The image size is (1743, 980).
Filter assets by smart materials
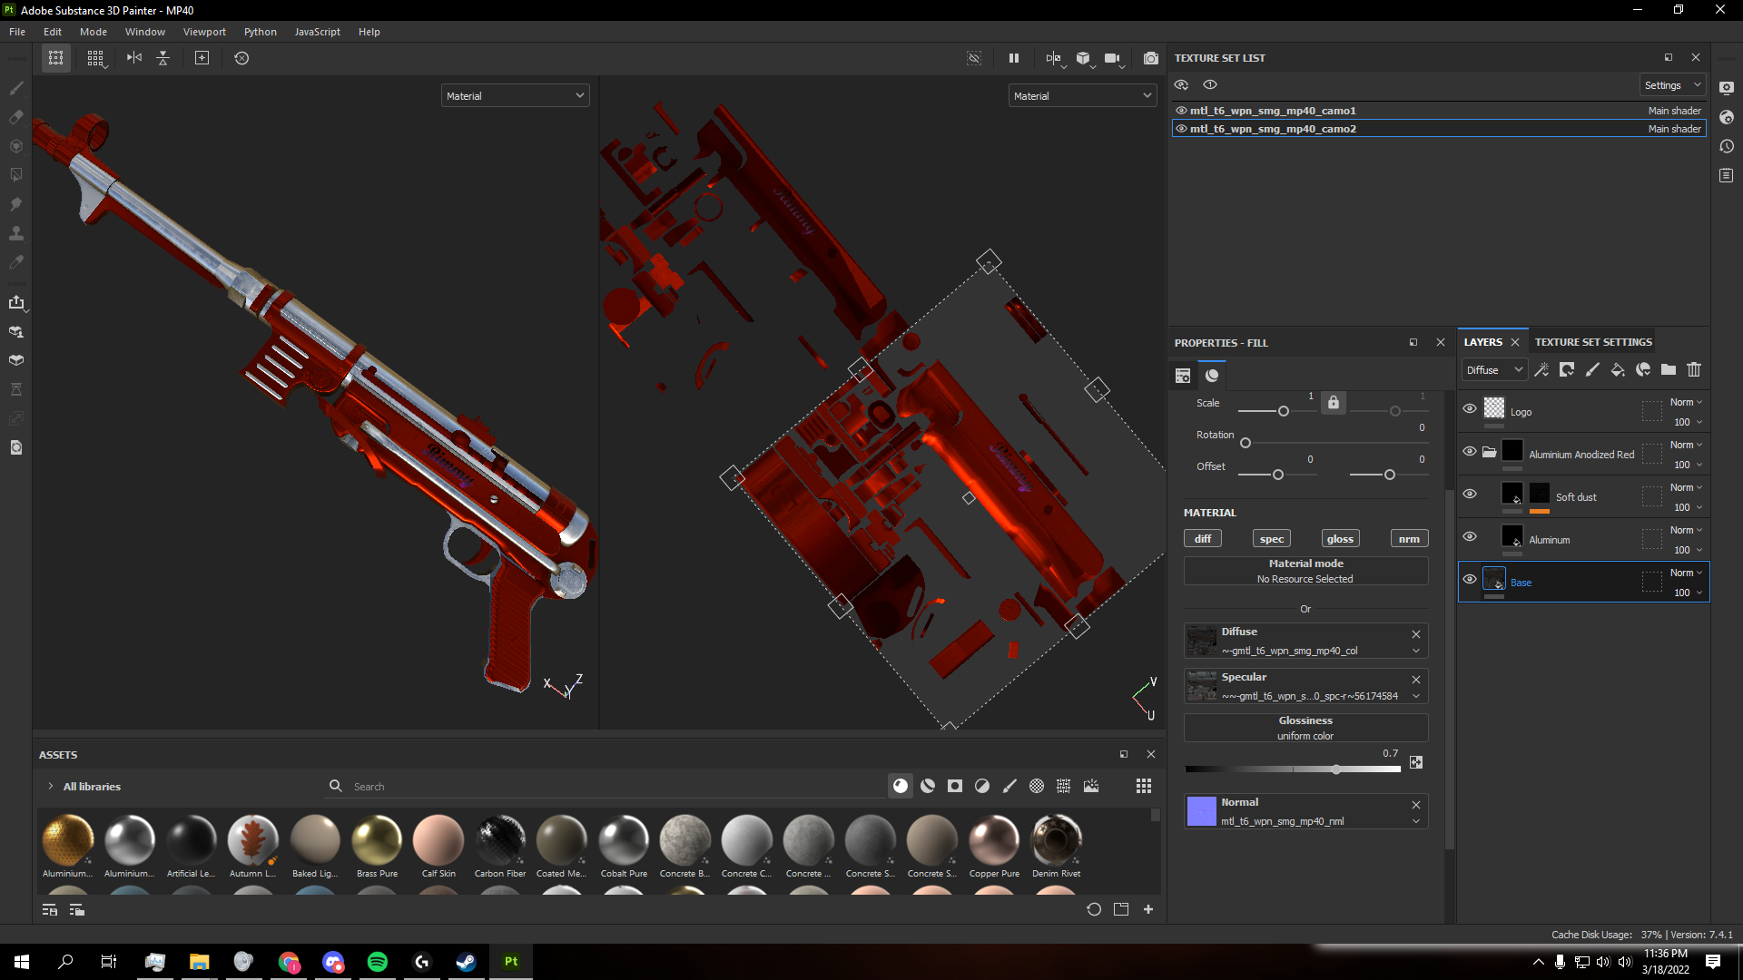[928, 786]
